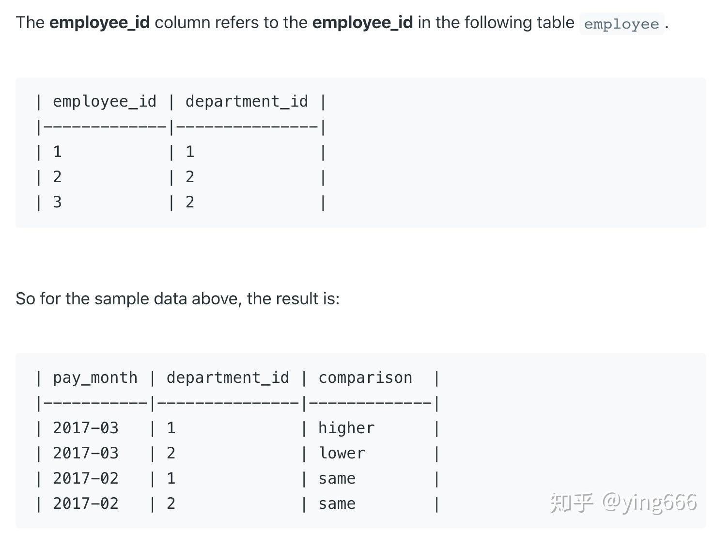715x535 pixels.
Task: Select the 'higher' comparison value
Action: (x=346, y=428)
